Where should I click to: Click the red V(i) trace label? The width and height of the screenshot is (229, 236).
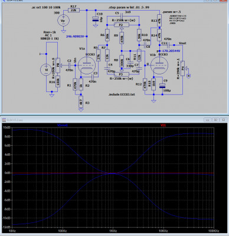pos(163,125)
